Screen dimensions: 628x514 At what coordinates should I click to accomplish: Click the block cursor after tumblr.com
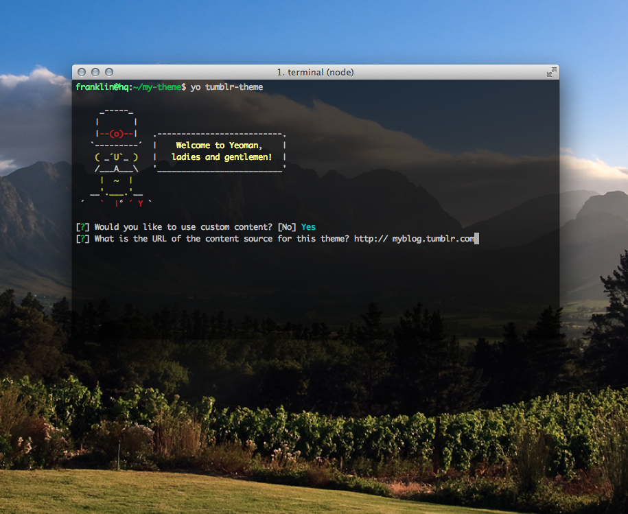(x=476, y=239)
